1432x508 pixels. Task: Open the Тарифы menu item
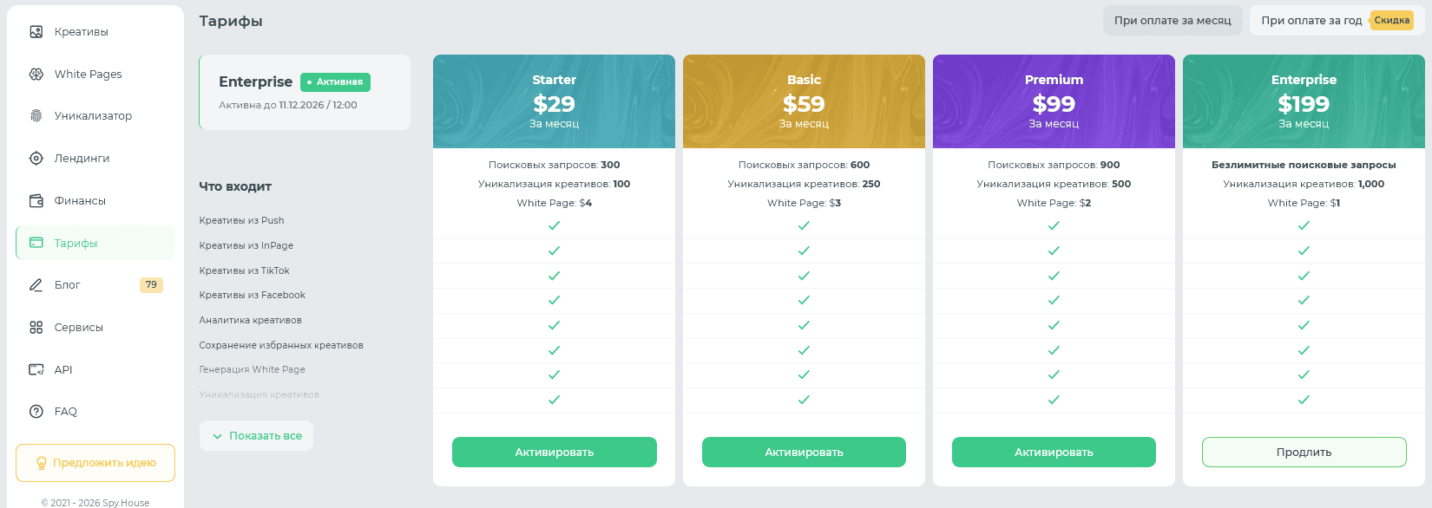pyautogui.click(x=95, y=243)
